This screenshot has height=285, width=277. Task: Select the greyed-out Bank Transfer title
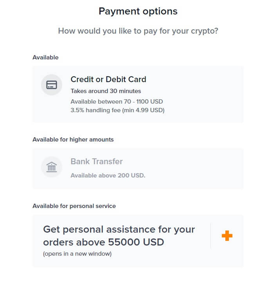tap(97, 161)
